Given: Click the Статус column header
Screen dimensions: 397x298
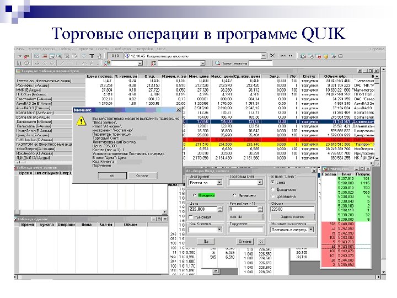Looking at the screenshot, I should click(309, 76).
